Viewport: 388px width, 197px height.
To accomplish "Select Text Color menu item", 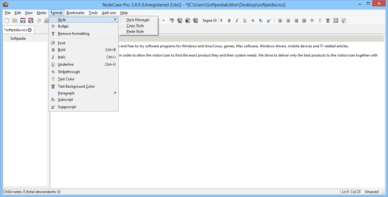I will coord(84,79).
